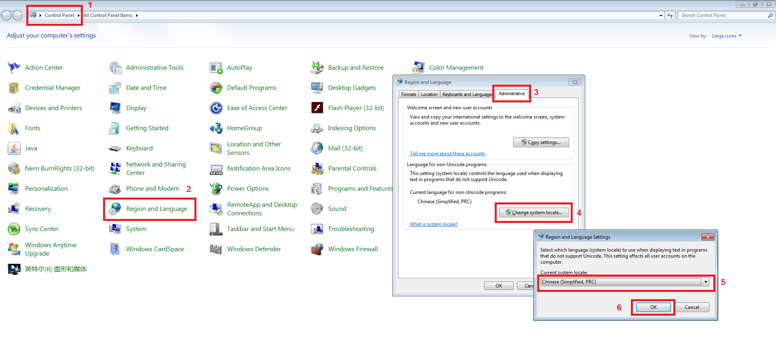Image resolution: width=776 pixels, height=354 pixels.
Task: Click the Region and Language globe icon
Action: pos(115,209)
